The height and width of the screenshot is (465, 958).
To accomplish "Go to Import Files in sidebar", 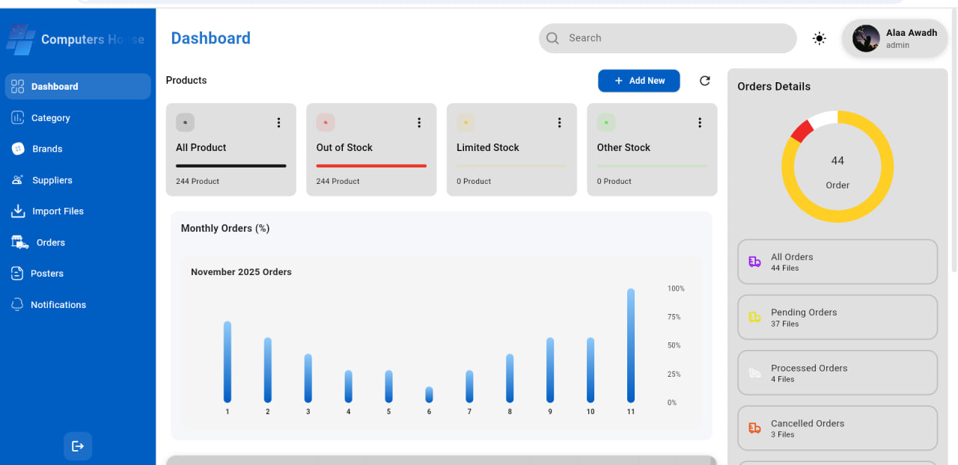I will (58, 212).
